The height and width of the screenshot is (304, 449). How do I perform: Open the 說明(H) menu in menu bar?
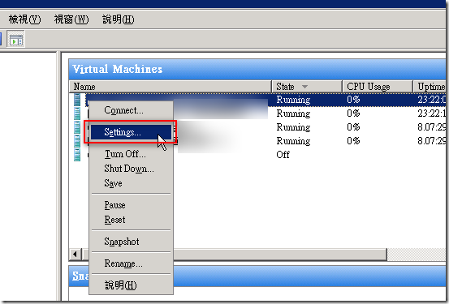(119, 19)
